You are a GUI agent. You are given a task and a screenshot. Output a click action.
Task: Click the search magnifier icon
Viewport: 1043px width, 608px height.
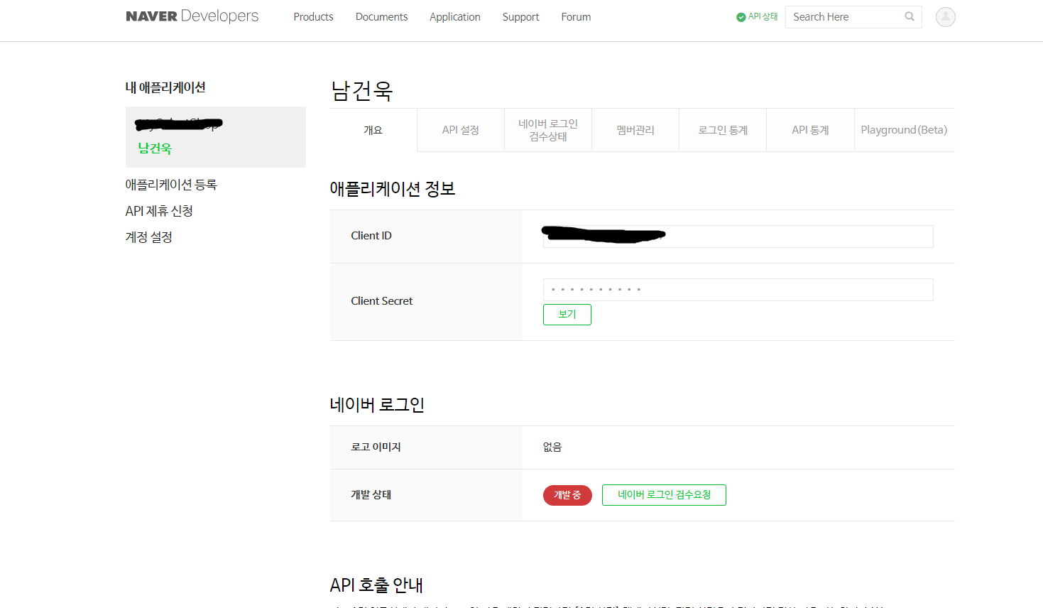click(x=910, y=16)
